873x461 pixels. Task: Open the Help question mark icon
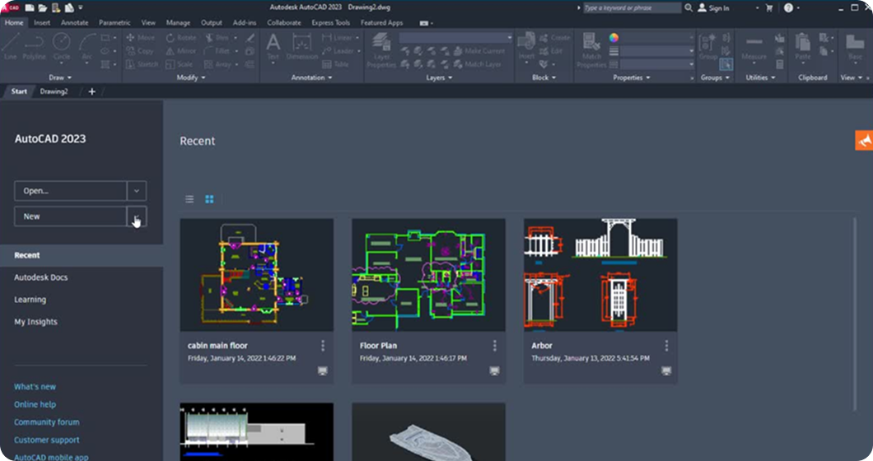click(x=788, y=7)
